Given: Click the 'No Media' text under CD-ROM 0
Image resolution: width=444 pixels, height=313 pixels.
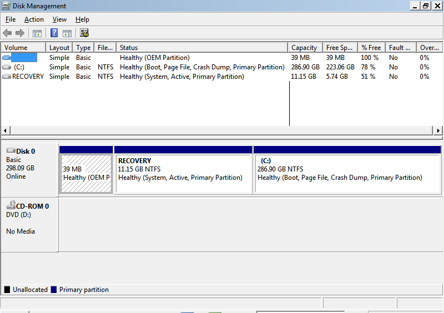Looking at the screenshot, I should click(21, 231).
